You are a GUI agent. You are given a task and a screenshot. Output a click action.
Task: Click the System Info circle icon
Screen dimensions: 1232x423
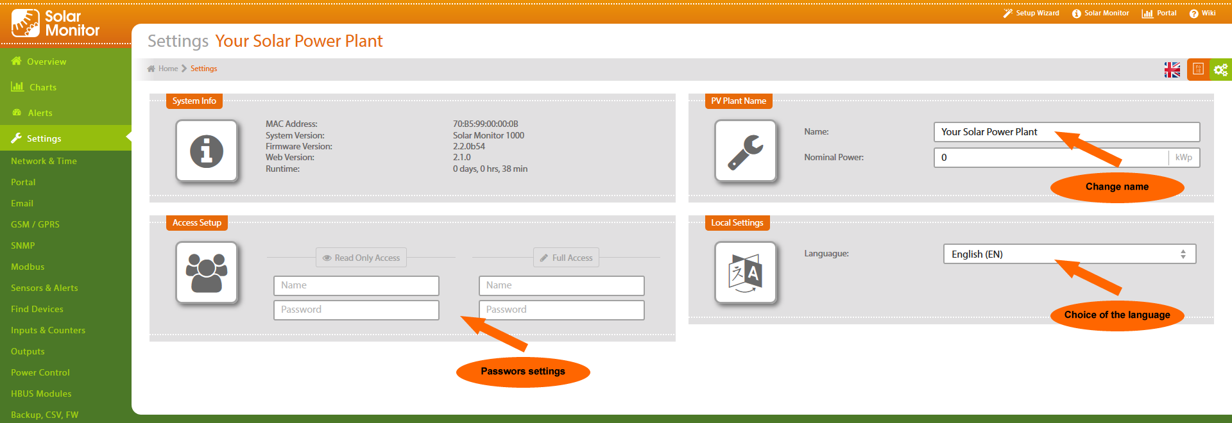pos(207,151)
